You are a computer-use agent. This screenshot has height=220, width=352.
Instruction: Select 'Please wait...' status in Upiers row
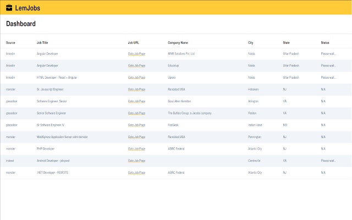(x=328, y=78)
